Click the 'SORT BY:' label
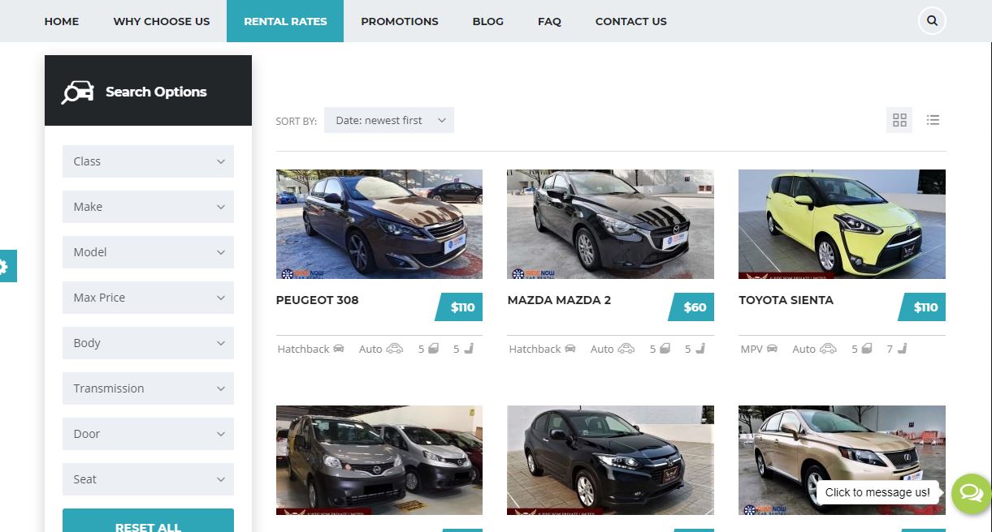The height and width of the screenshot is (532, 992). pos(296,121)
